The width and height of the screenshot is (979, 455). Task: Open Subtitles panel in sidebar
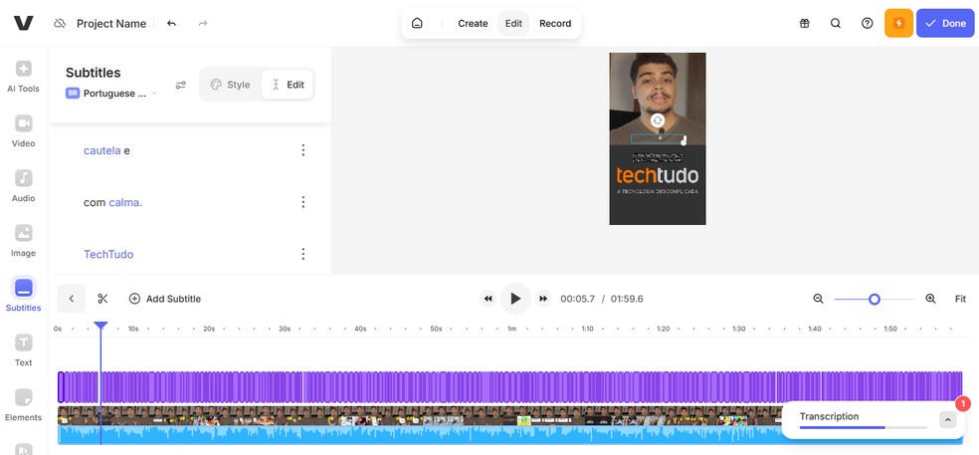pos(23,295)
